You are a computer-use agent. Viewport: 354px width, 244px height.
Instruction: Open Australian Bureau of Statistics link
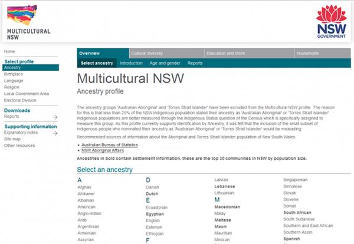110,145
